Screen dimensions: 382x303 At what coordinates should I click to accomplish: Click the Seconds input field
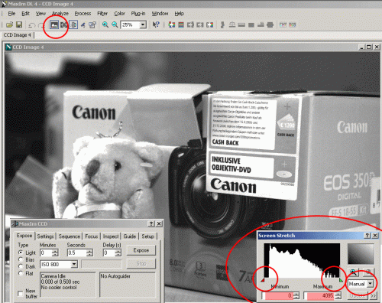pyautogui.click(x=77, y=252)
